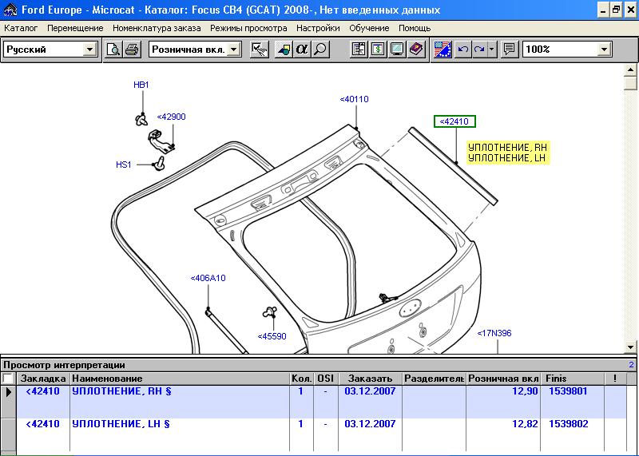The image size is (639, 456).
Task: Select callout <42410 on the diagram
Action: pyautogui.click(x=454, y=121)
